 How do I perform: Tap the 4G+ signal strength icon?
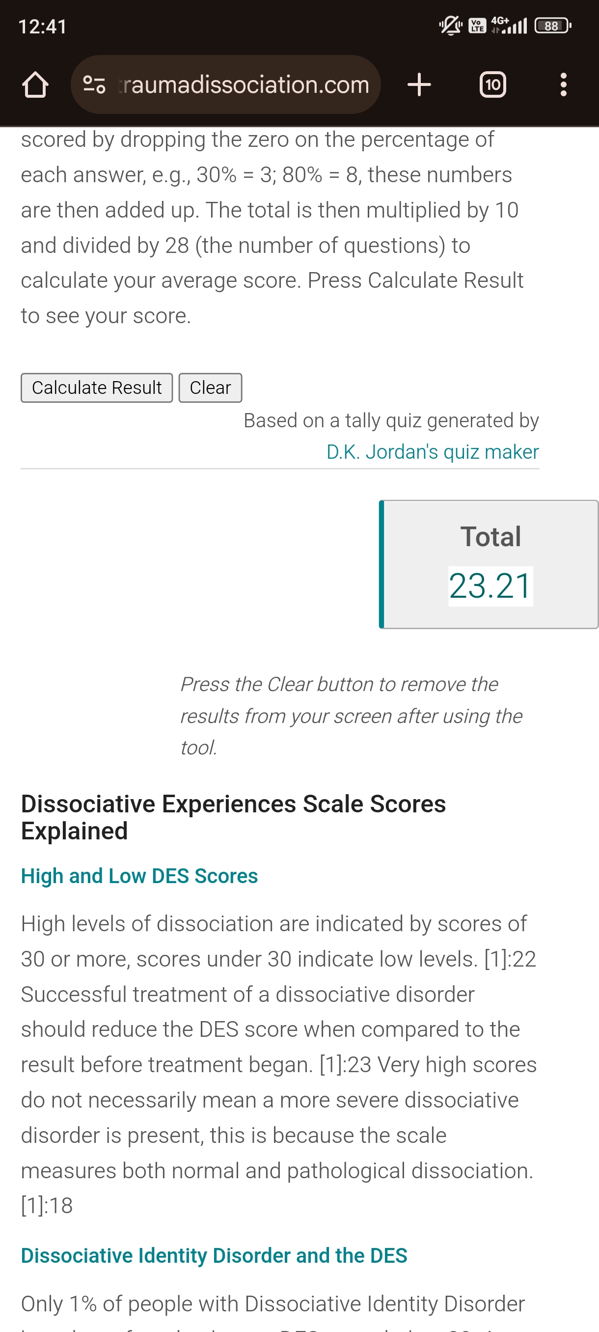(509, 26)
